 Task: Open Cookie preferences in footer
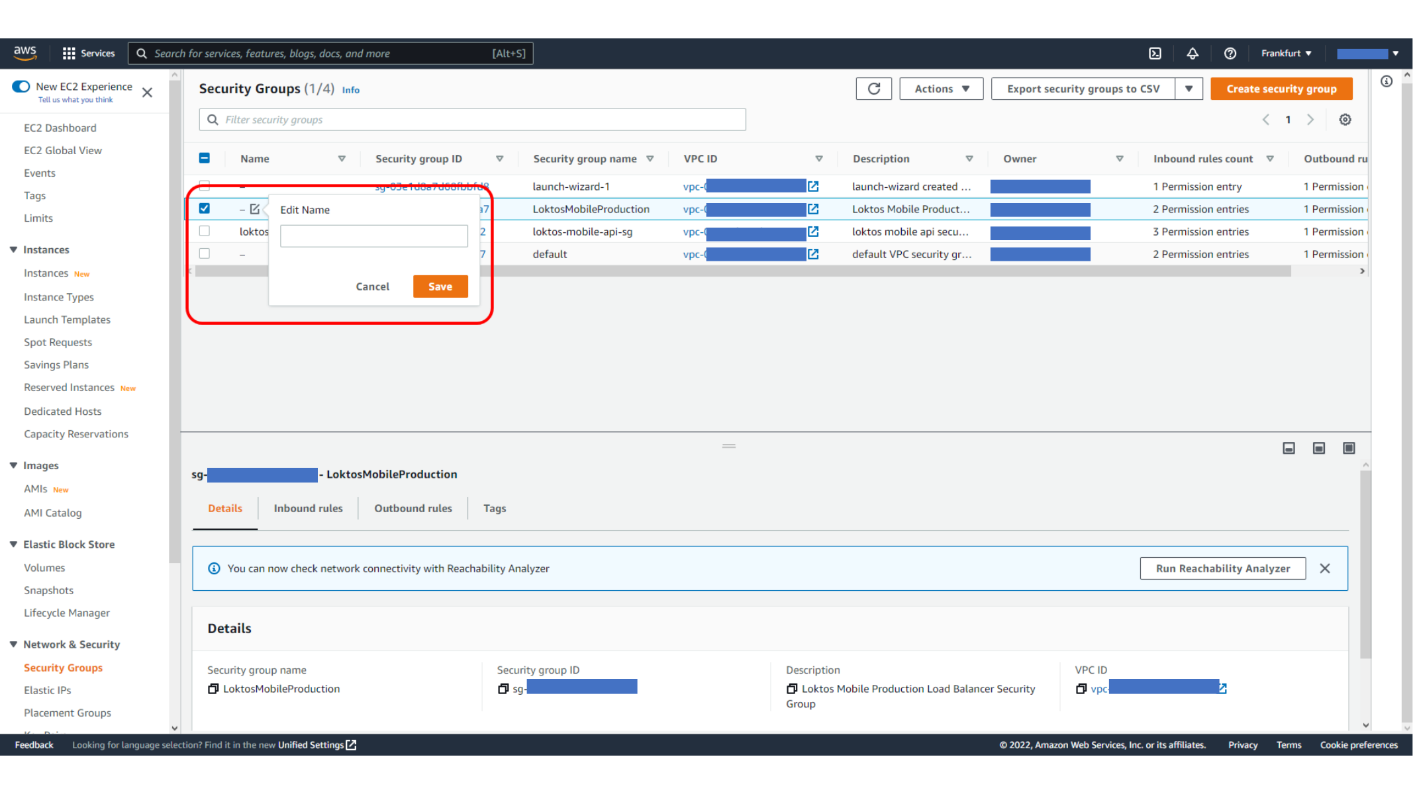1359,745
